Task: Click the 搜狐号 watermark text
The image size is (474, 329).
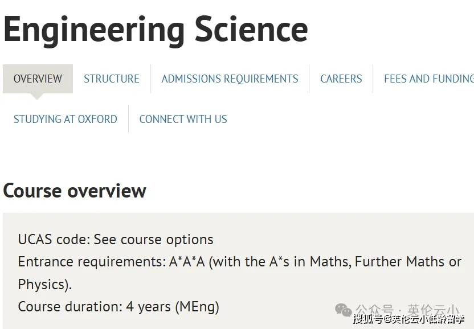Action: pyautogui.click(x=368, y=319)
